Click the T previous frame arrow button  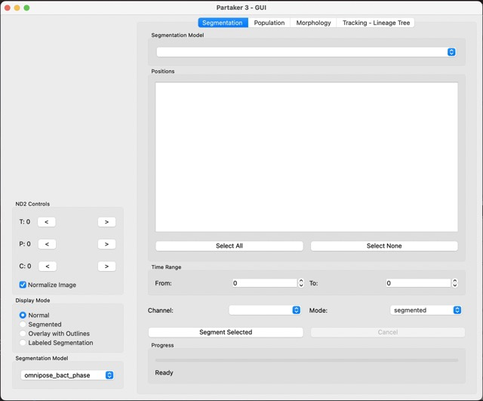[x=46, y=222]
